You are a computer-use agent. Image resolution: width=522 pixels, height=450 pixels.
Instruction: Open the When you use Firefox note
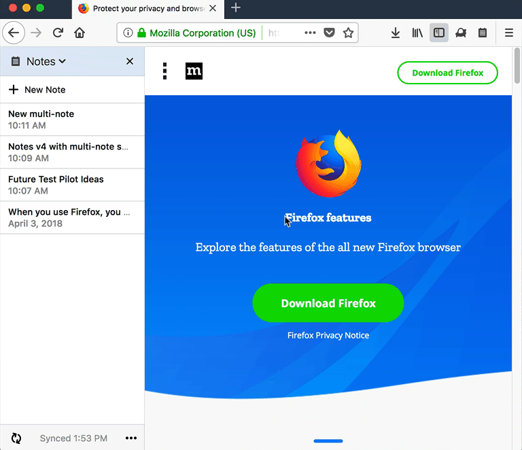[72, 218]
